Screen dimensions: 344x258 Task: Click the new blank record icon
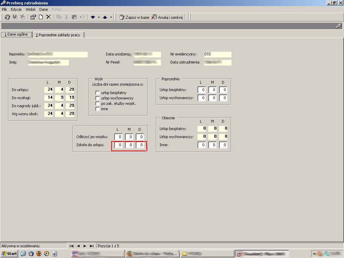tap(41, 17)
